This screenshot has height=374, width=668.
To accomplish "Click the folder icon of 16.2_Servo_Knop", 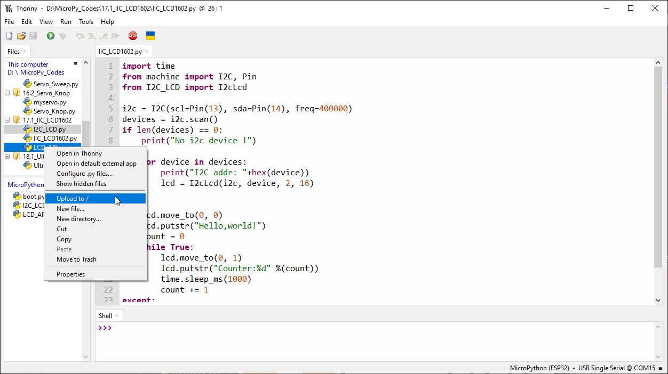I will [17, 93].
